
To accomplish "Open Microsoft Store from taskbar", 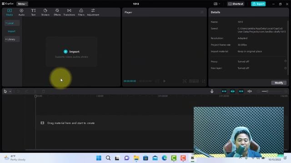I will tap(145, 158).
